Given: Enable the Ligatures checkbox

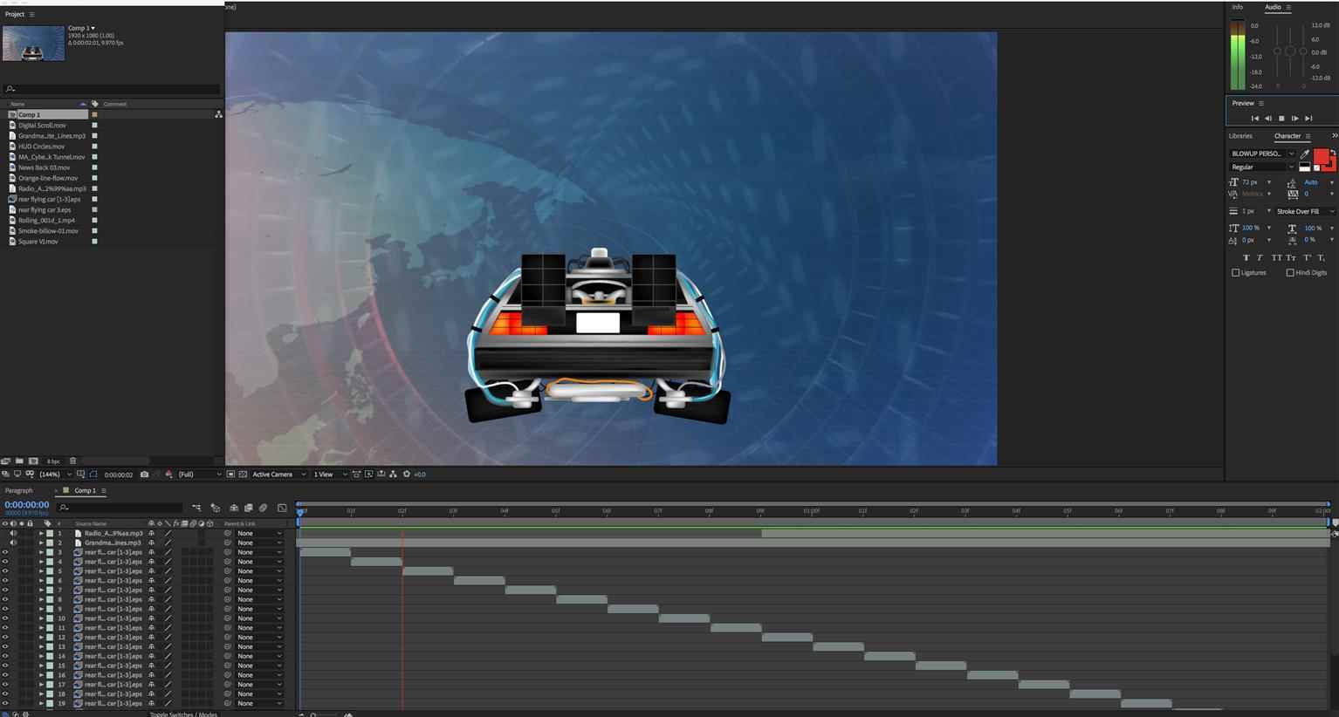Looking at the screenshot, I should coord(1236,273).
